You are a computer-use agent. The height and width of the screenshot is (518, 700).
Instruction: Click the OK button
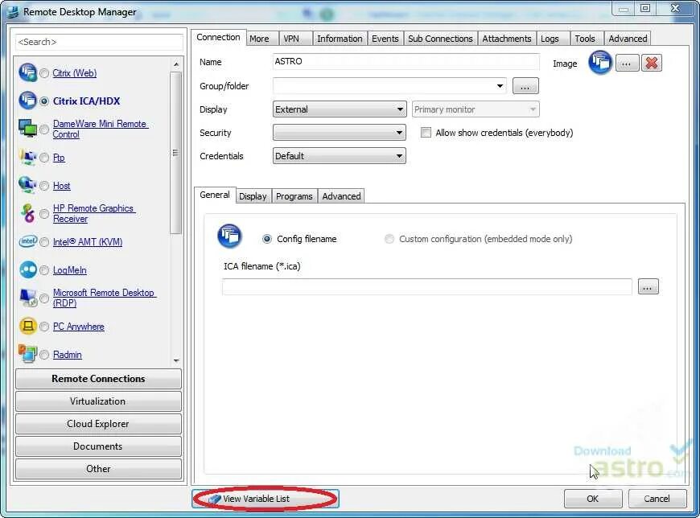pyautogui.click(x=593, y=499)
